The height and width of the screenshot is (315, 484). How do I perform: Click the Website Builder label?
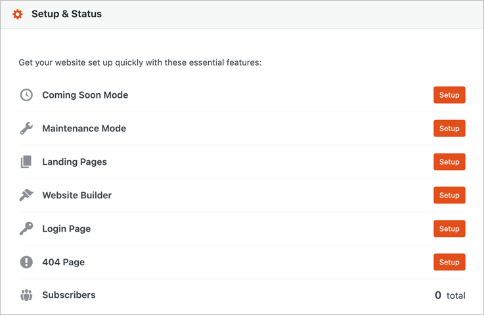[x=77, y=196]
